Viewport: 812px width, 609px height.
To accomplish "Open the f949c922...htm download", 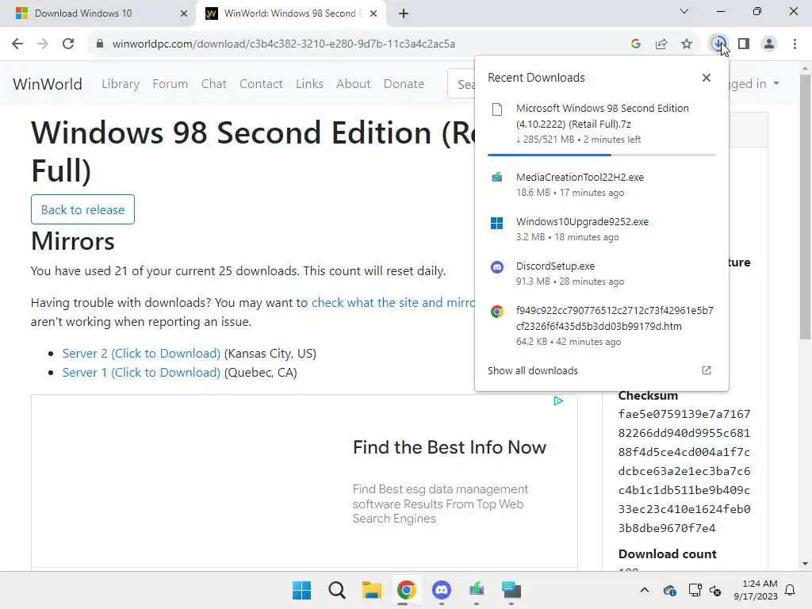I will click(602, 326).
